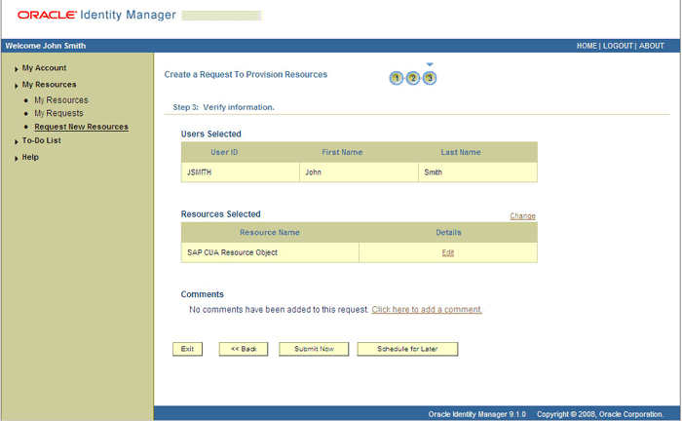Click the Oracle Identity Manager logo
682x421 pixels.
click(x=96, y=15)
